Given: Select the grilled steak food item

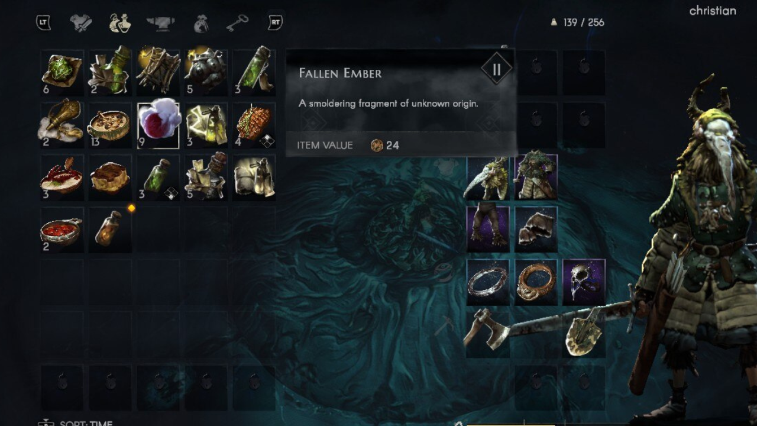Looking at the screenshot, I should (x=254, y=124).
